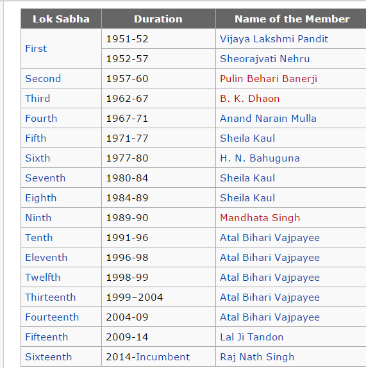
Task: Open the Incumbent link in Duration column
Action: pos(163,357)
